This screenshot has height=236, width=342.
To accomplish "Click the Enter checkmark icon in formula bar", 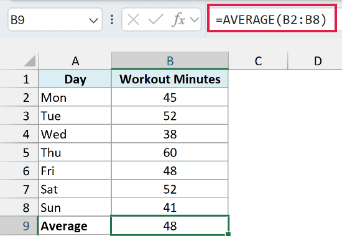I will pyautogui.click(x=155, y=19).
